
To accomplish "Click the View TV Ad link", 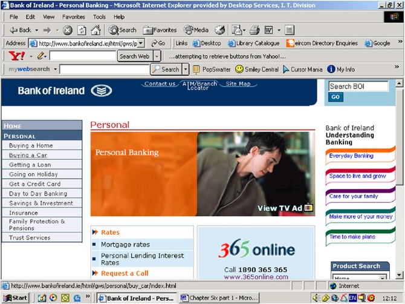I will (x=285, y=208).
